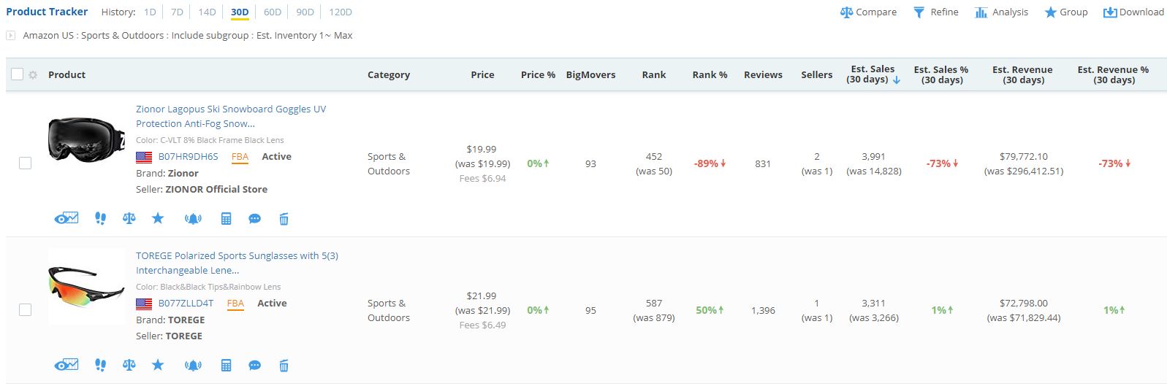Sort by Est. Sales (30 days) column
Screen dimensions: 1167x386
coord(873,74)
